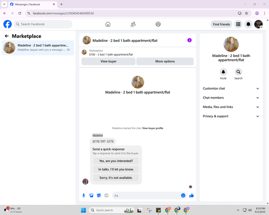Open the volume icon in system tray
The height and width of the screenshot is (215, 269).
click(x=250, y=210)
